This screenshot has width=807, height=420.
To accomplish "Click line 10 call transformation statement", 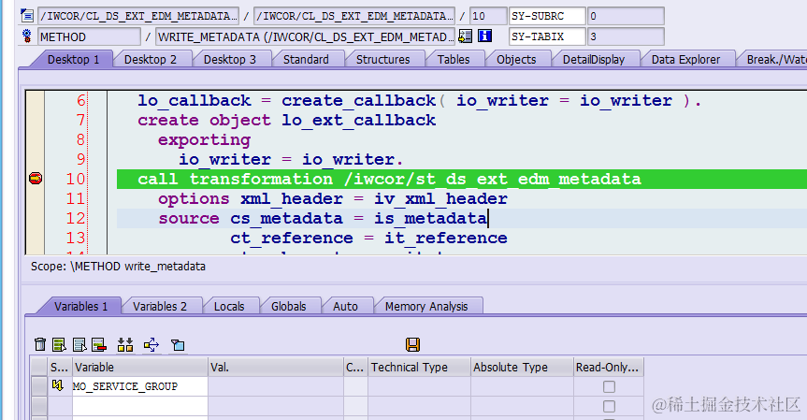I will click(389, 179).
